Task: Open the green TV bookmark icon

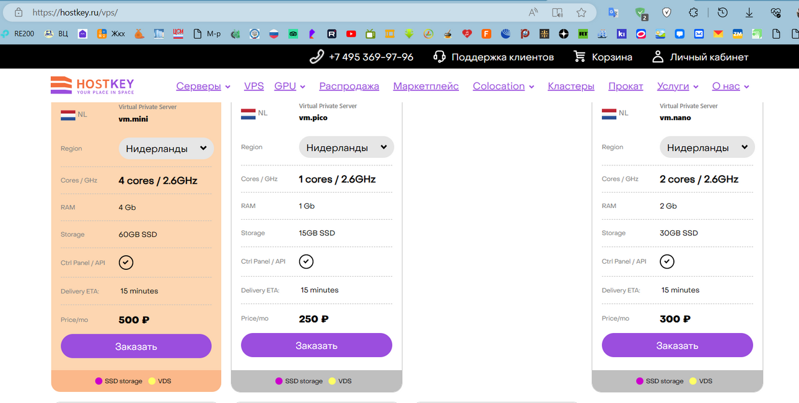Action: tap(370, 34)
